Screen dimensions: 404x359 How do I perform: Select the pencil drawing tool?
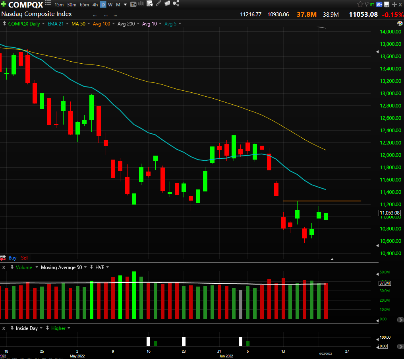159,3
